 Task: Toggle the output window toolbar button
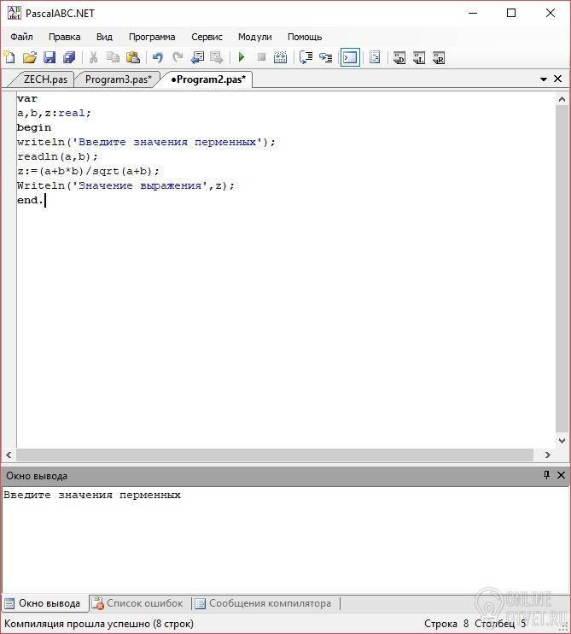[x=350, y=57]
